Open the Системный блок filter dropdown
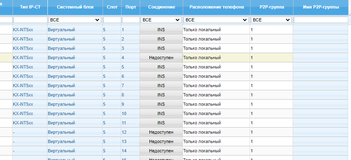The width and height of the screenshot is (351, 160). click(x=75, y=20)
